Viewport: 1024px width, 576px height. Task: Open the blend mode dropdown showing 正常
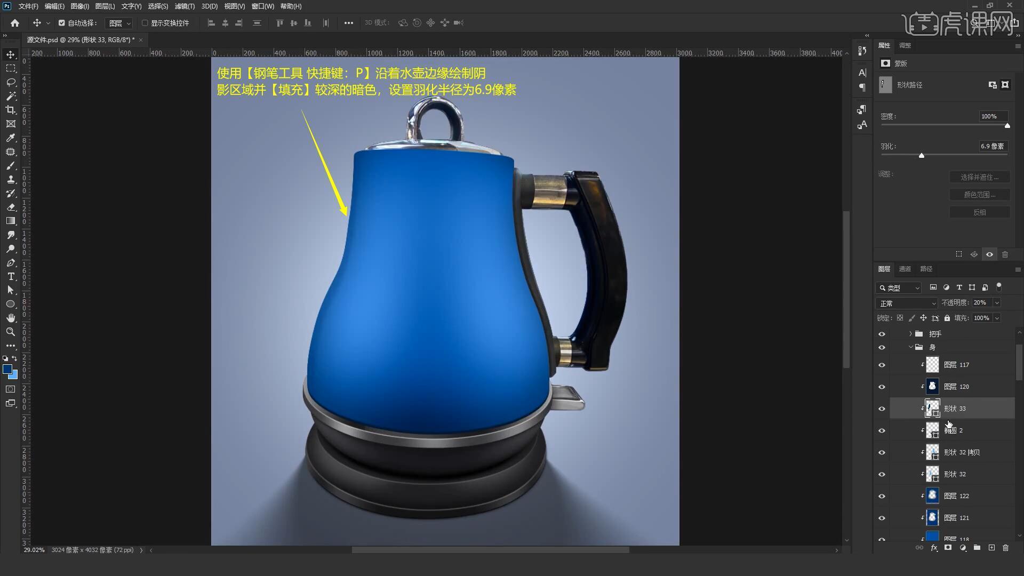(906, 303)
